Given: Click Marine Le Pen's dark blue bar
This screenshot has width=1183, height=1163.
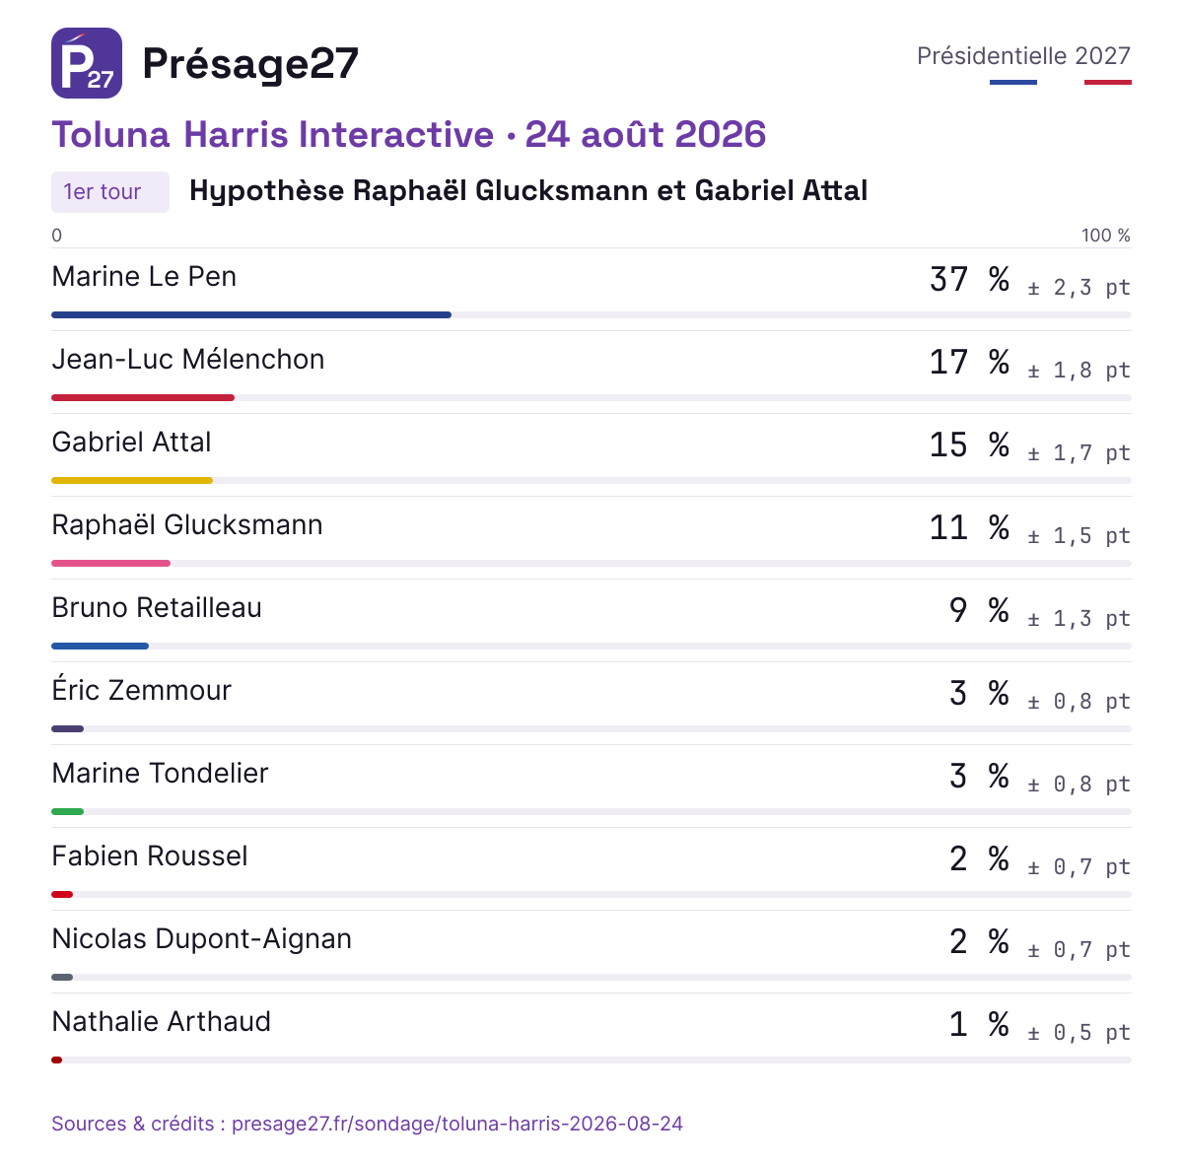Looking at the screenshot, I should click(x=251, y=314).
